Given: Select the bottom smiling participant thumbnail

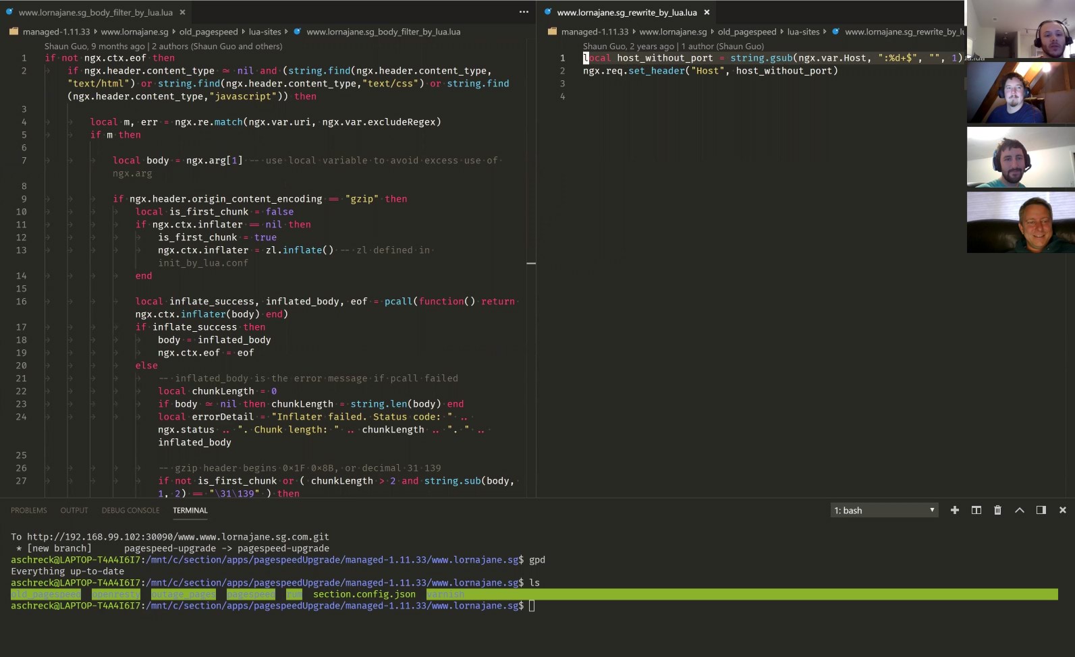Looking at the screenshot, I should [x=1020, y=222].
